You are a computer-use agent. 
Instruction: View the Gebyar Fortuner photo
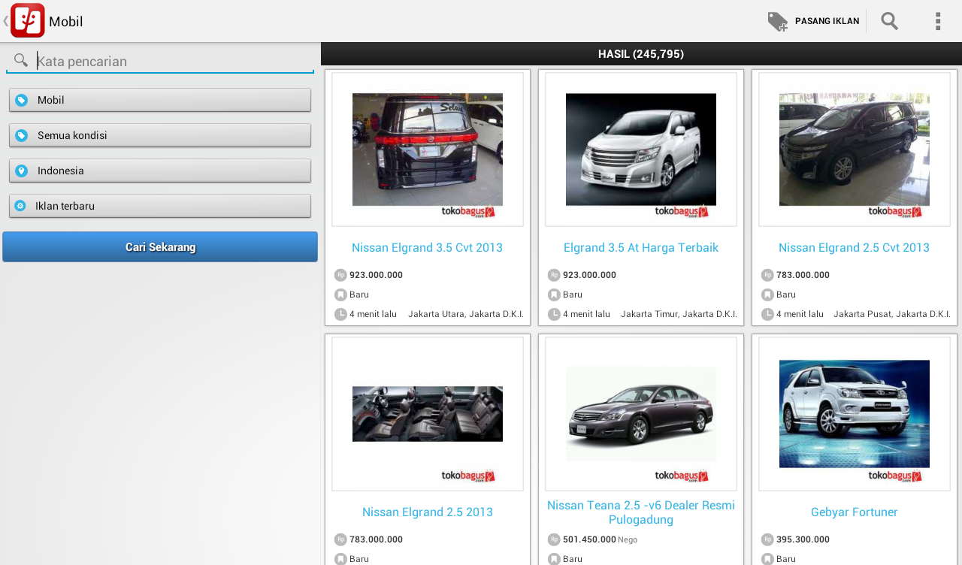click(855, 414)
